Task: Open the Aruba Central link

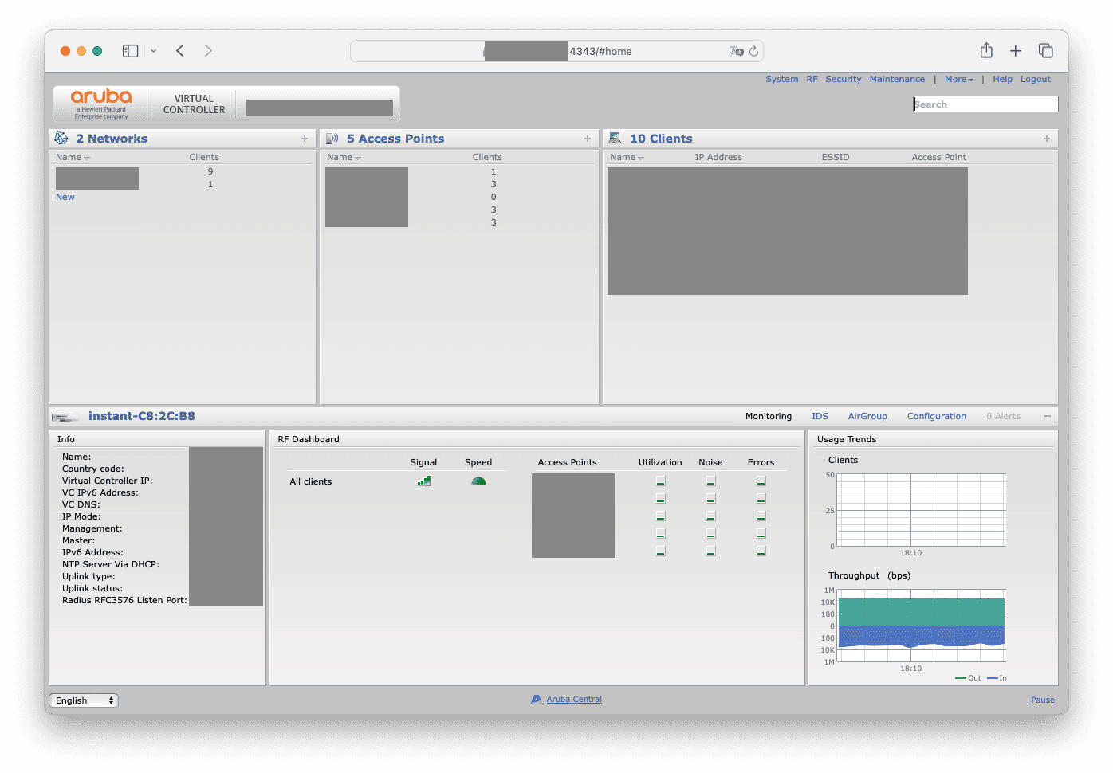Action: [x=574, y=700]
